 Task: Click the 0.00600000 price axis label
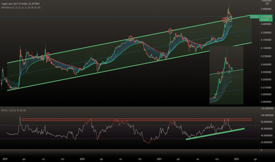click(266, 102)
